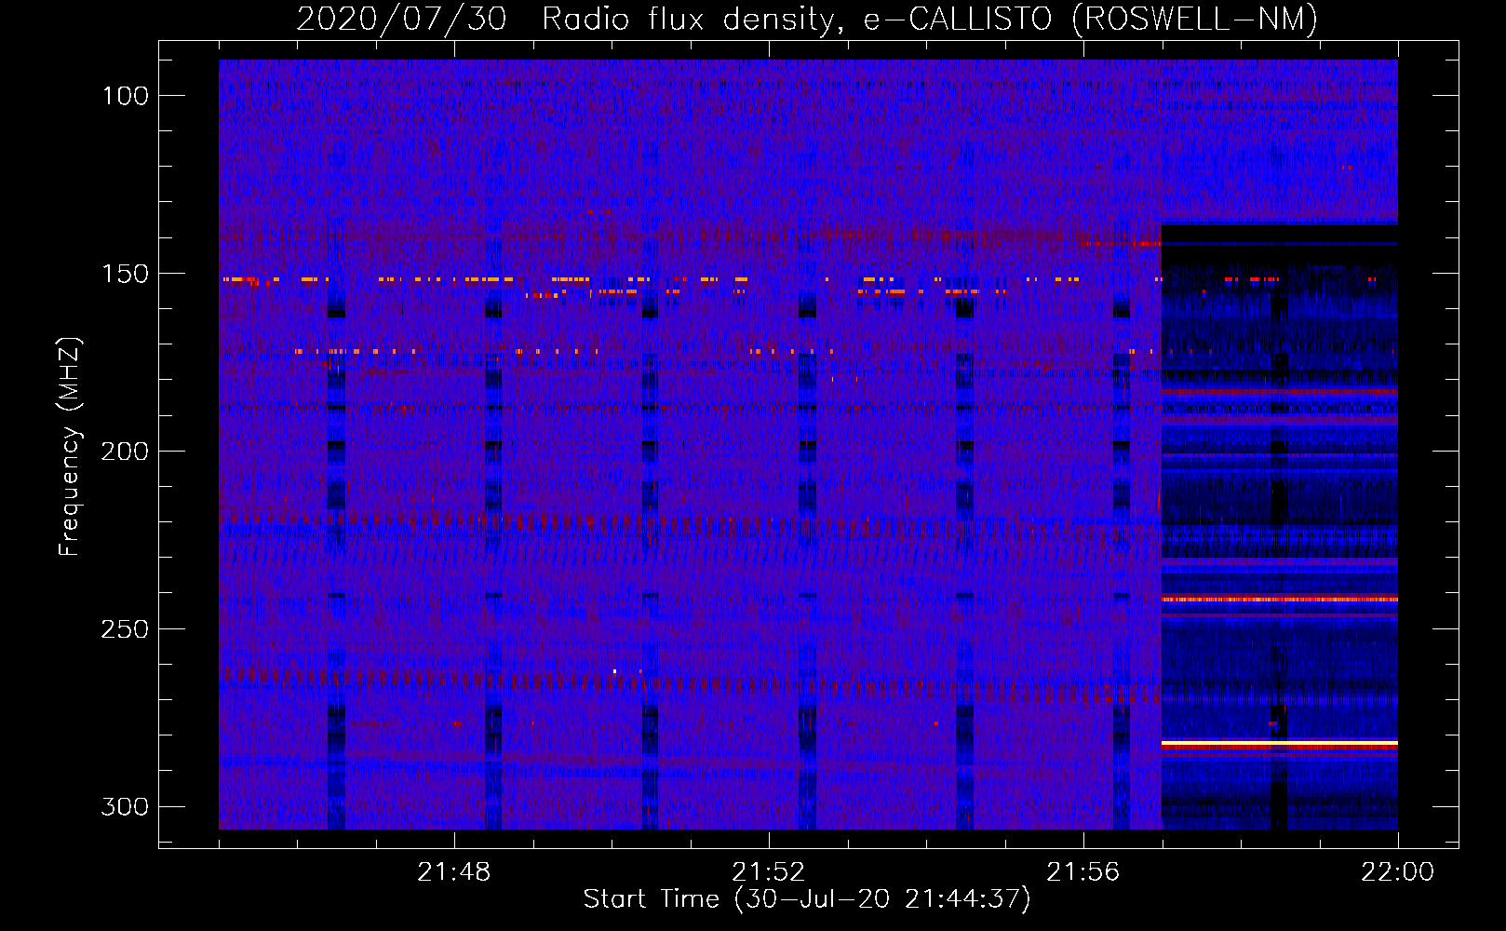The image size is (1506, 931).
Task: Click the 100 frequency tick label
Action: point(125,96)
